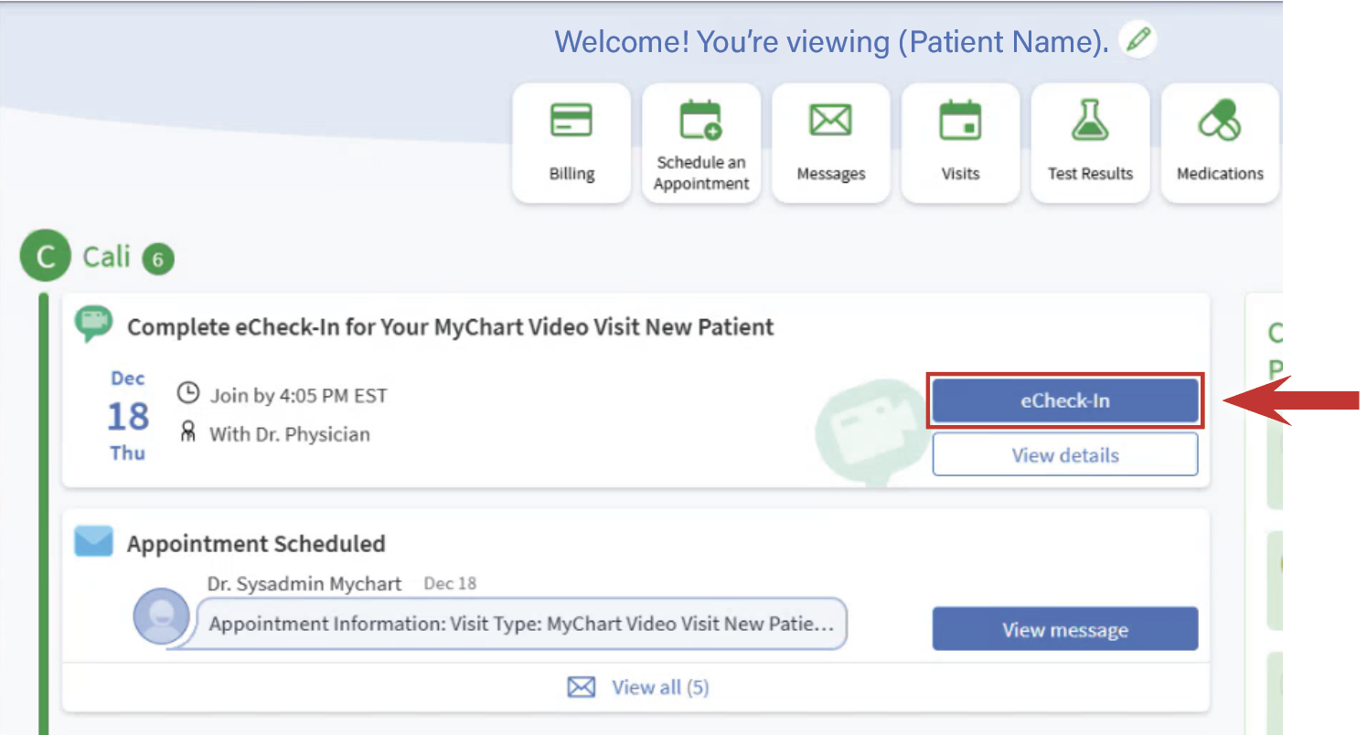Open the View all (5) messages link

pos(660,687)
